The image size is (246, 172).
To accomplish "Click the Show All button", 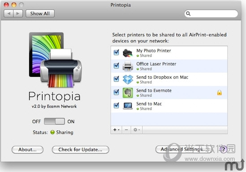I will [40, 13].
